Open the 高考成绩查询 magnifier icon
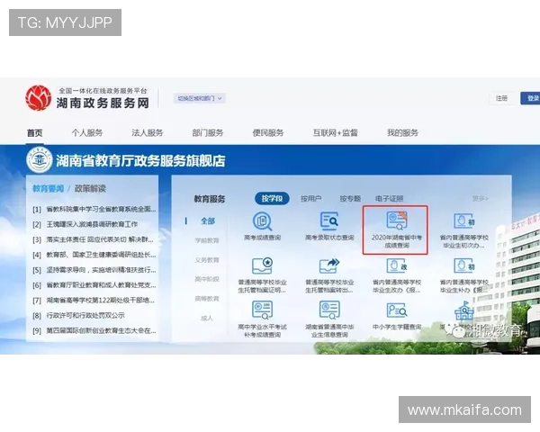540x432 pixels. tap(263, 221)
